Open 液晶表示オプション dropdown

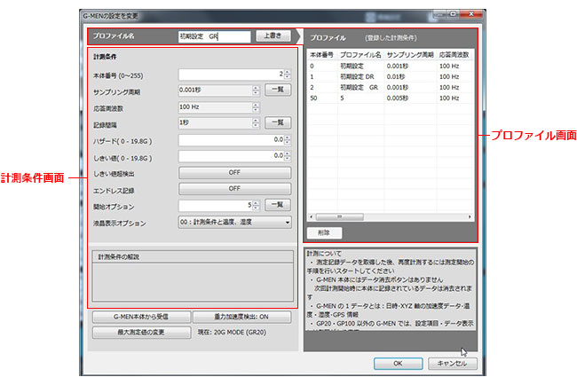coord(235,222)
